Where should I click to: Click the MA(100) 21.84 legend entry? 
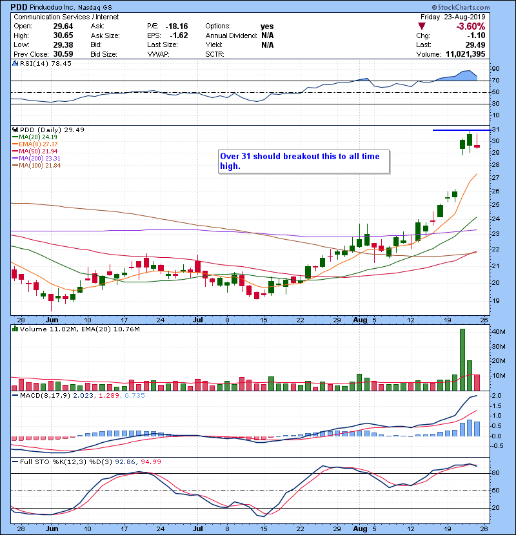tap(36, 166)
